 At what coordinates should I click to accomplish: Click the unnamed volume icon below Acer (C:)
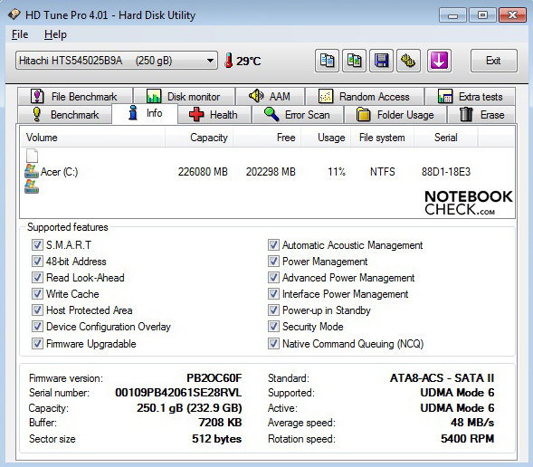click(32, 186)
